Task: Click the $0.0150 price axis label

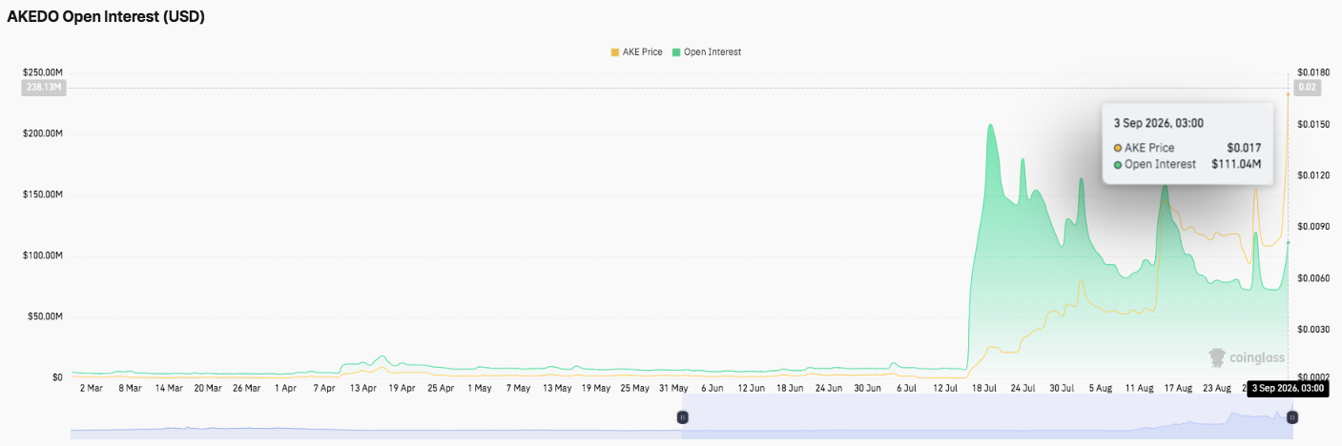Action: 1314,124
